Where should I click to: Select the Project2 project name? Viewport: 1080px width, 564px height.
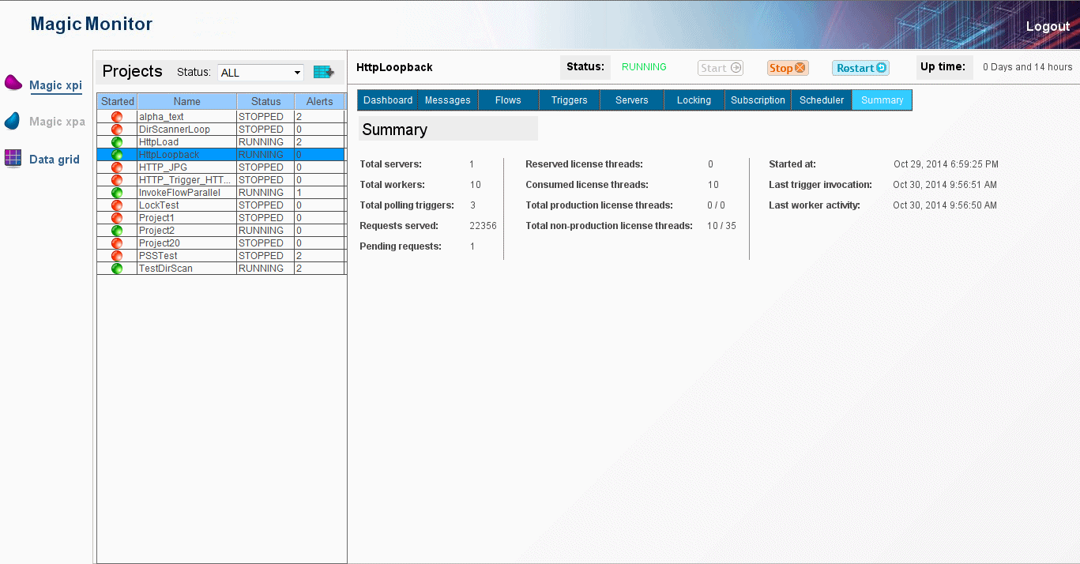[x=156, y=231]
